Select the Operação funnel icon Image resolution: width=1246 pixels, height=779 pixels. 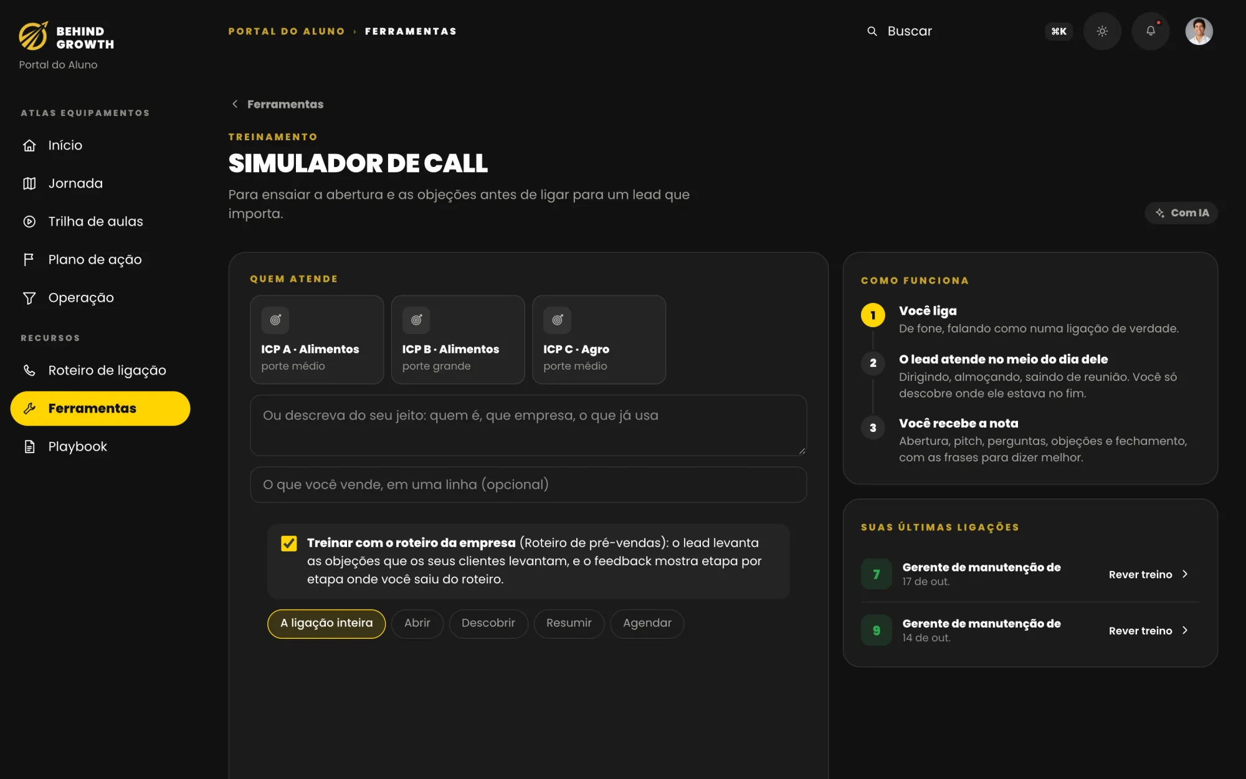click(29, 298)
